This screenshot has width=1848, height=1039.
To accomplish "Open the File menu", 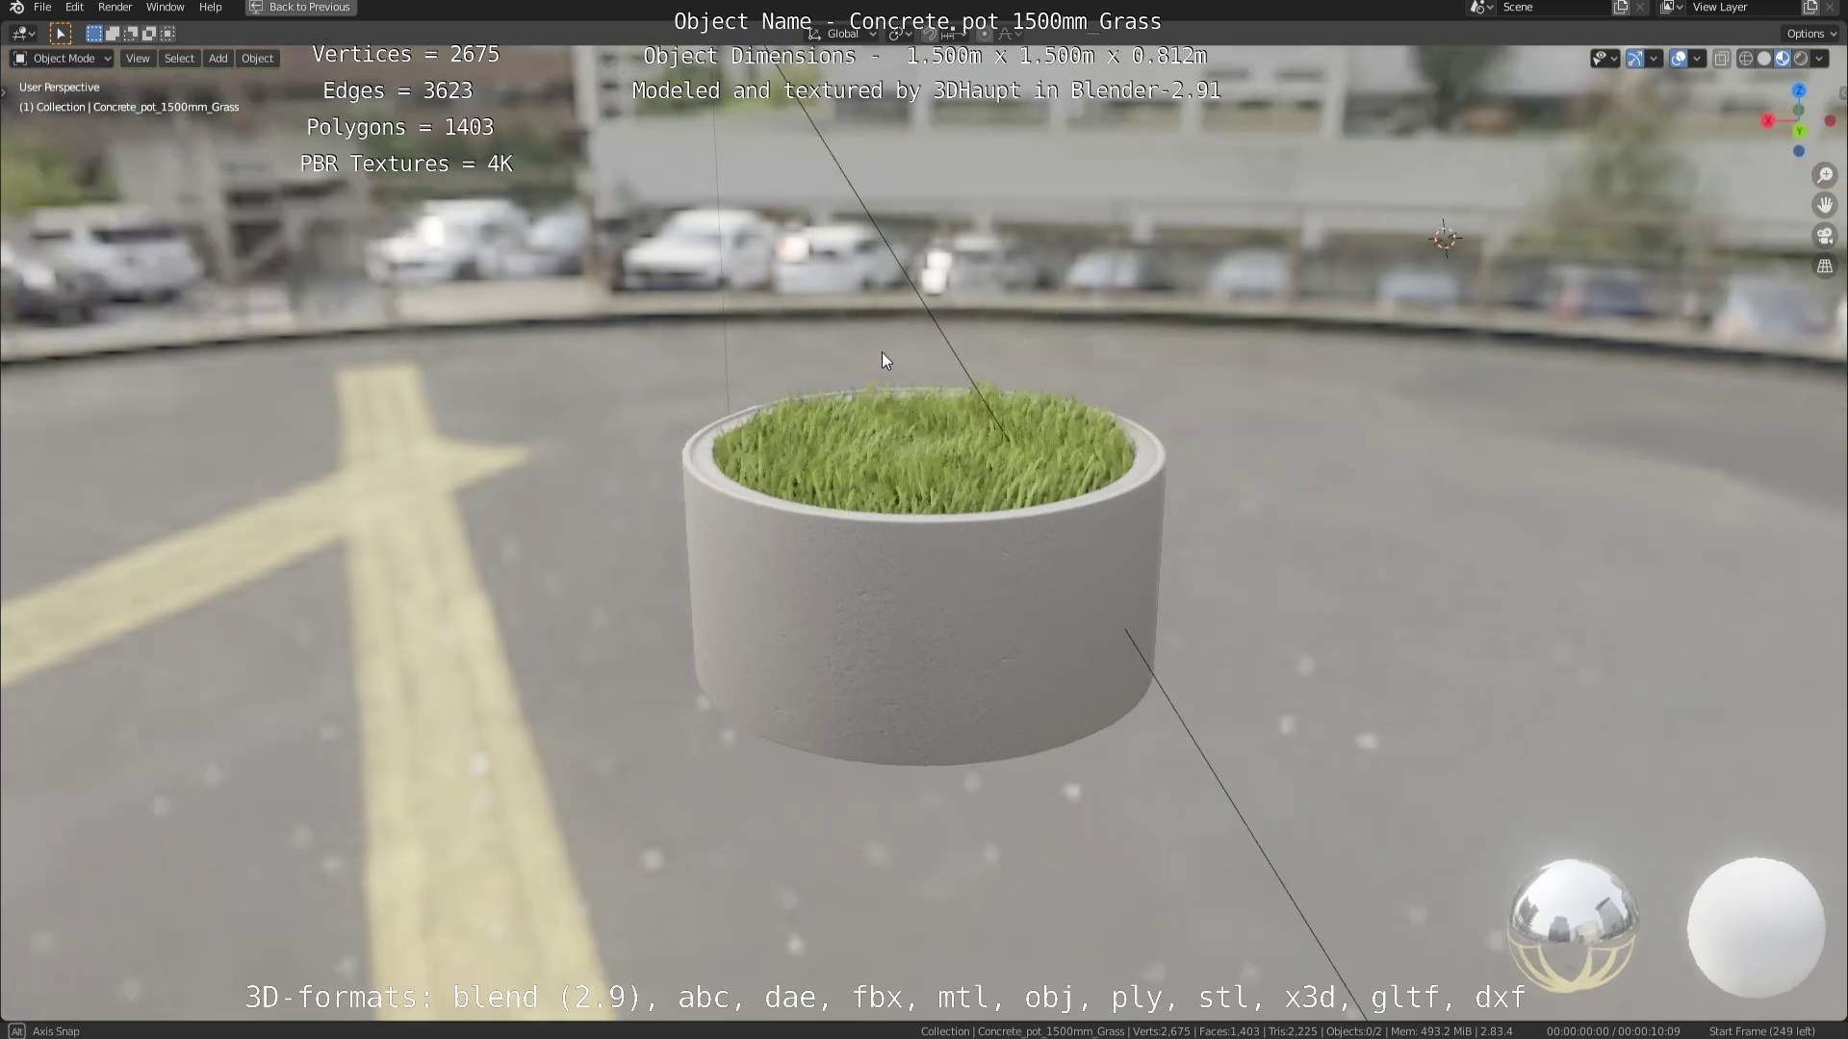I will pos(42,7).
